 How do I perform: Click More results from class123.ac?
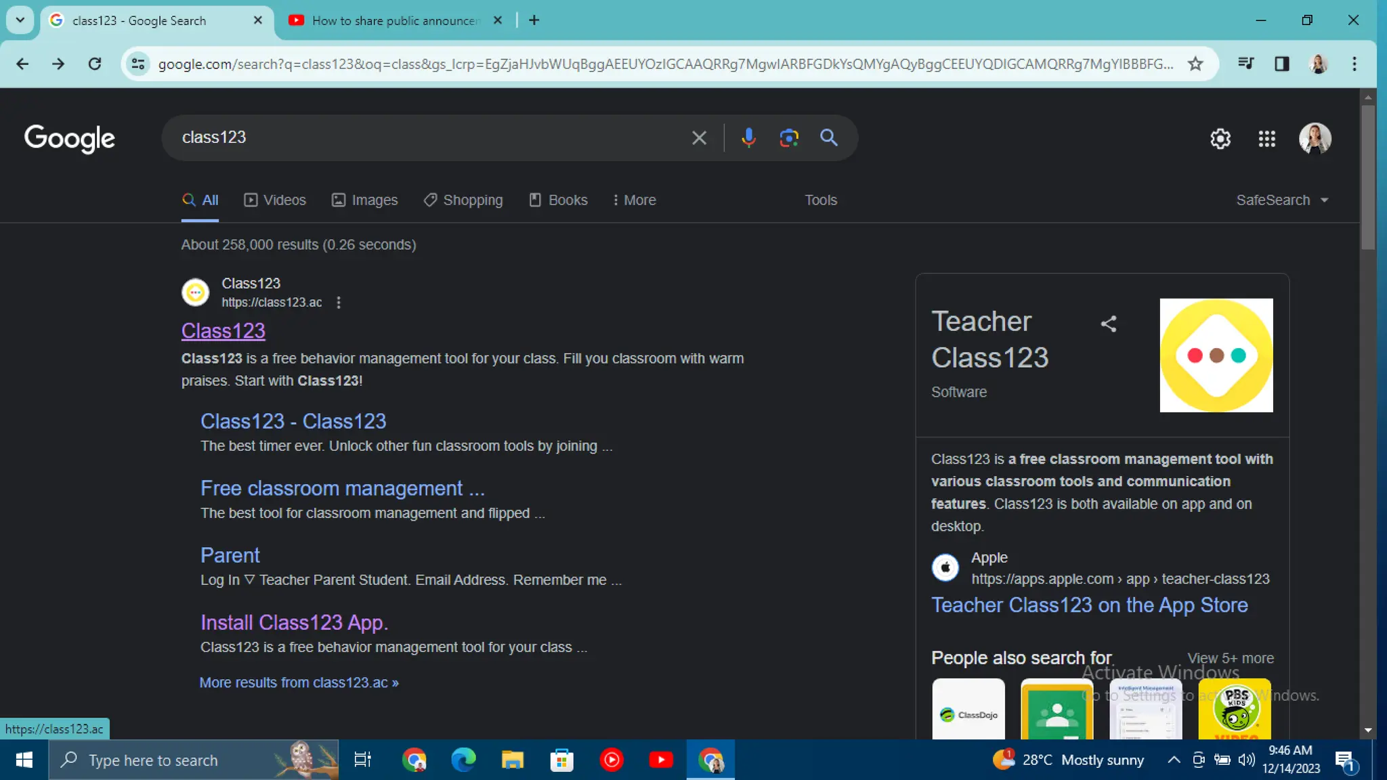(299, 682)
